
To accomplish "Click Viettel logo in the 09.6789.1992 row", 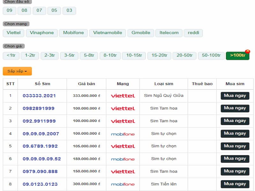I will pos(123,146).
